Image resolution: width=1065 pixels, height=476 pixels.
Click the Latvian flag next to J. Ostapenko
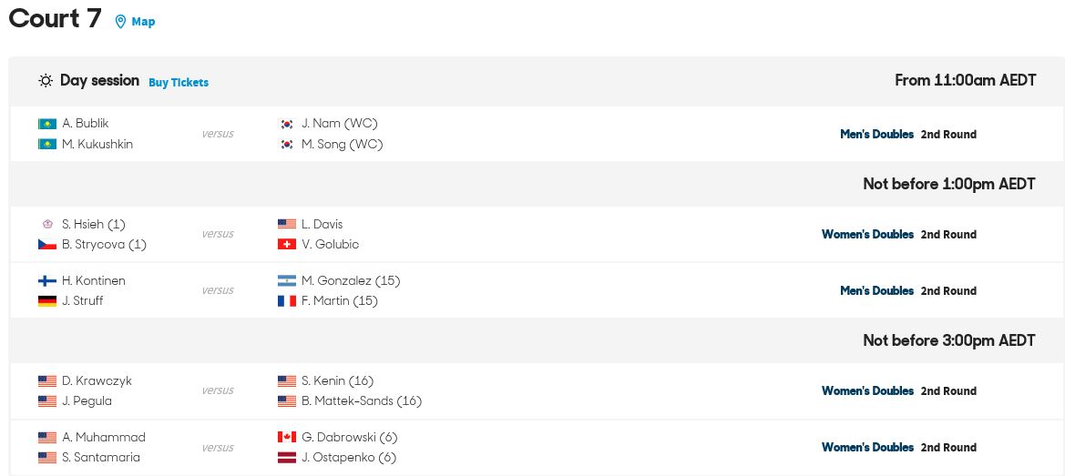click(x=287, y=458)
